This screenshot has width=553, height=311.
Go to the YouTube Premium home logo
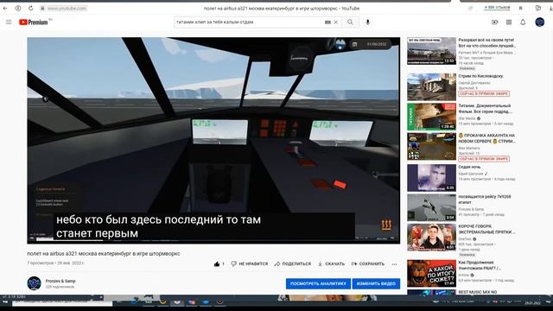tap(34, 22)
